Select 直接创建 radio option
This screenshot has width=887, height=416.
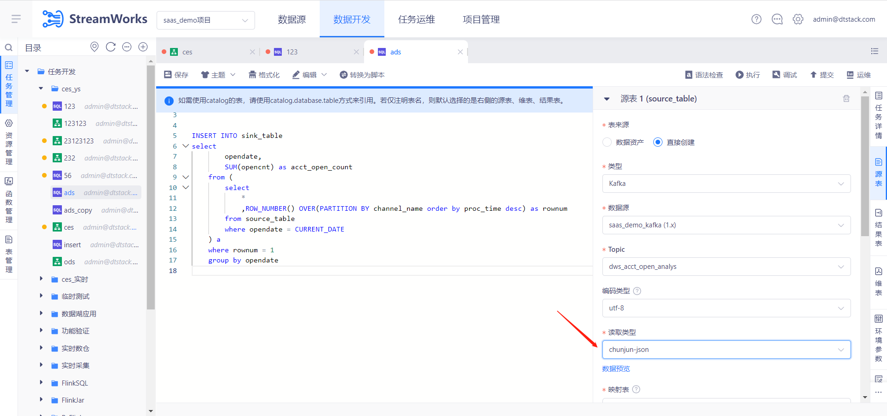(658, 143)
